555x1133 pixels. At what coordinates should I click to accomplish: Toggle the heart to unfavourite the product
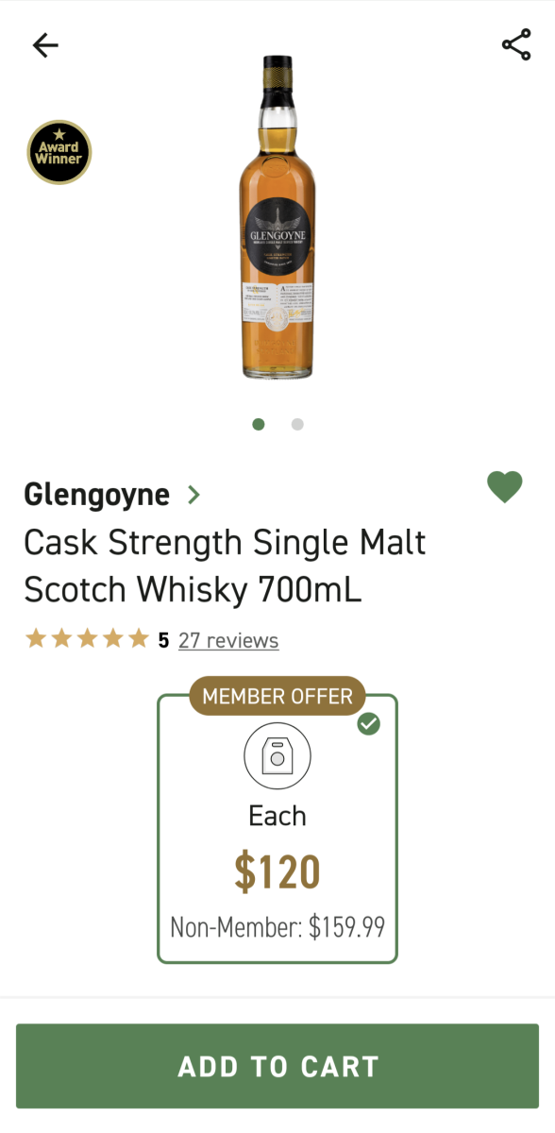(505, 487)
